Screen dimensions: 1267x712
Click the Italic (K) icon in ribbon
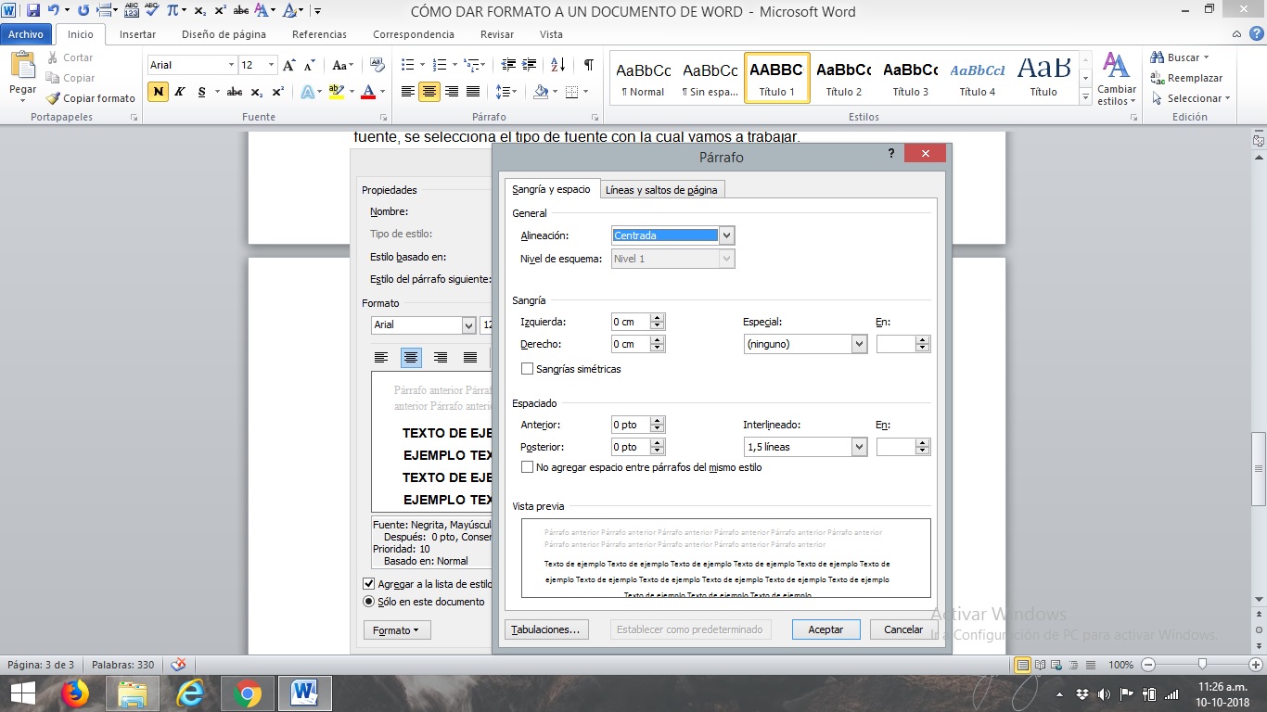pyautogui.click(x=180, y=92)
